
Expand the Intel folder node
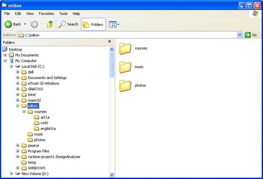pyautogui.click(x=18, y=95)
